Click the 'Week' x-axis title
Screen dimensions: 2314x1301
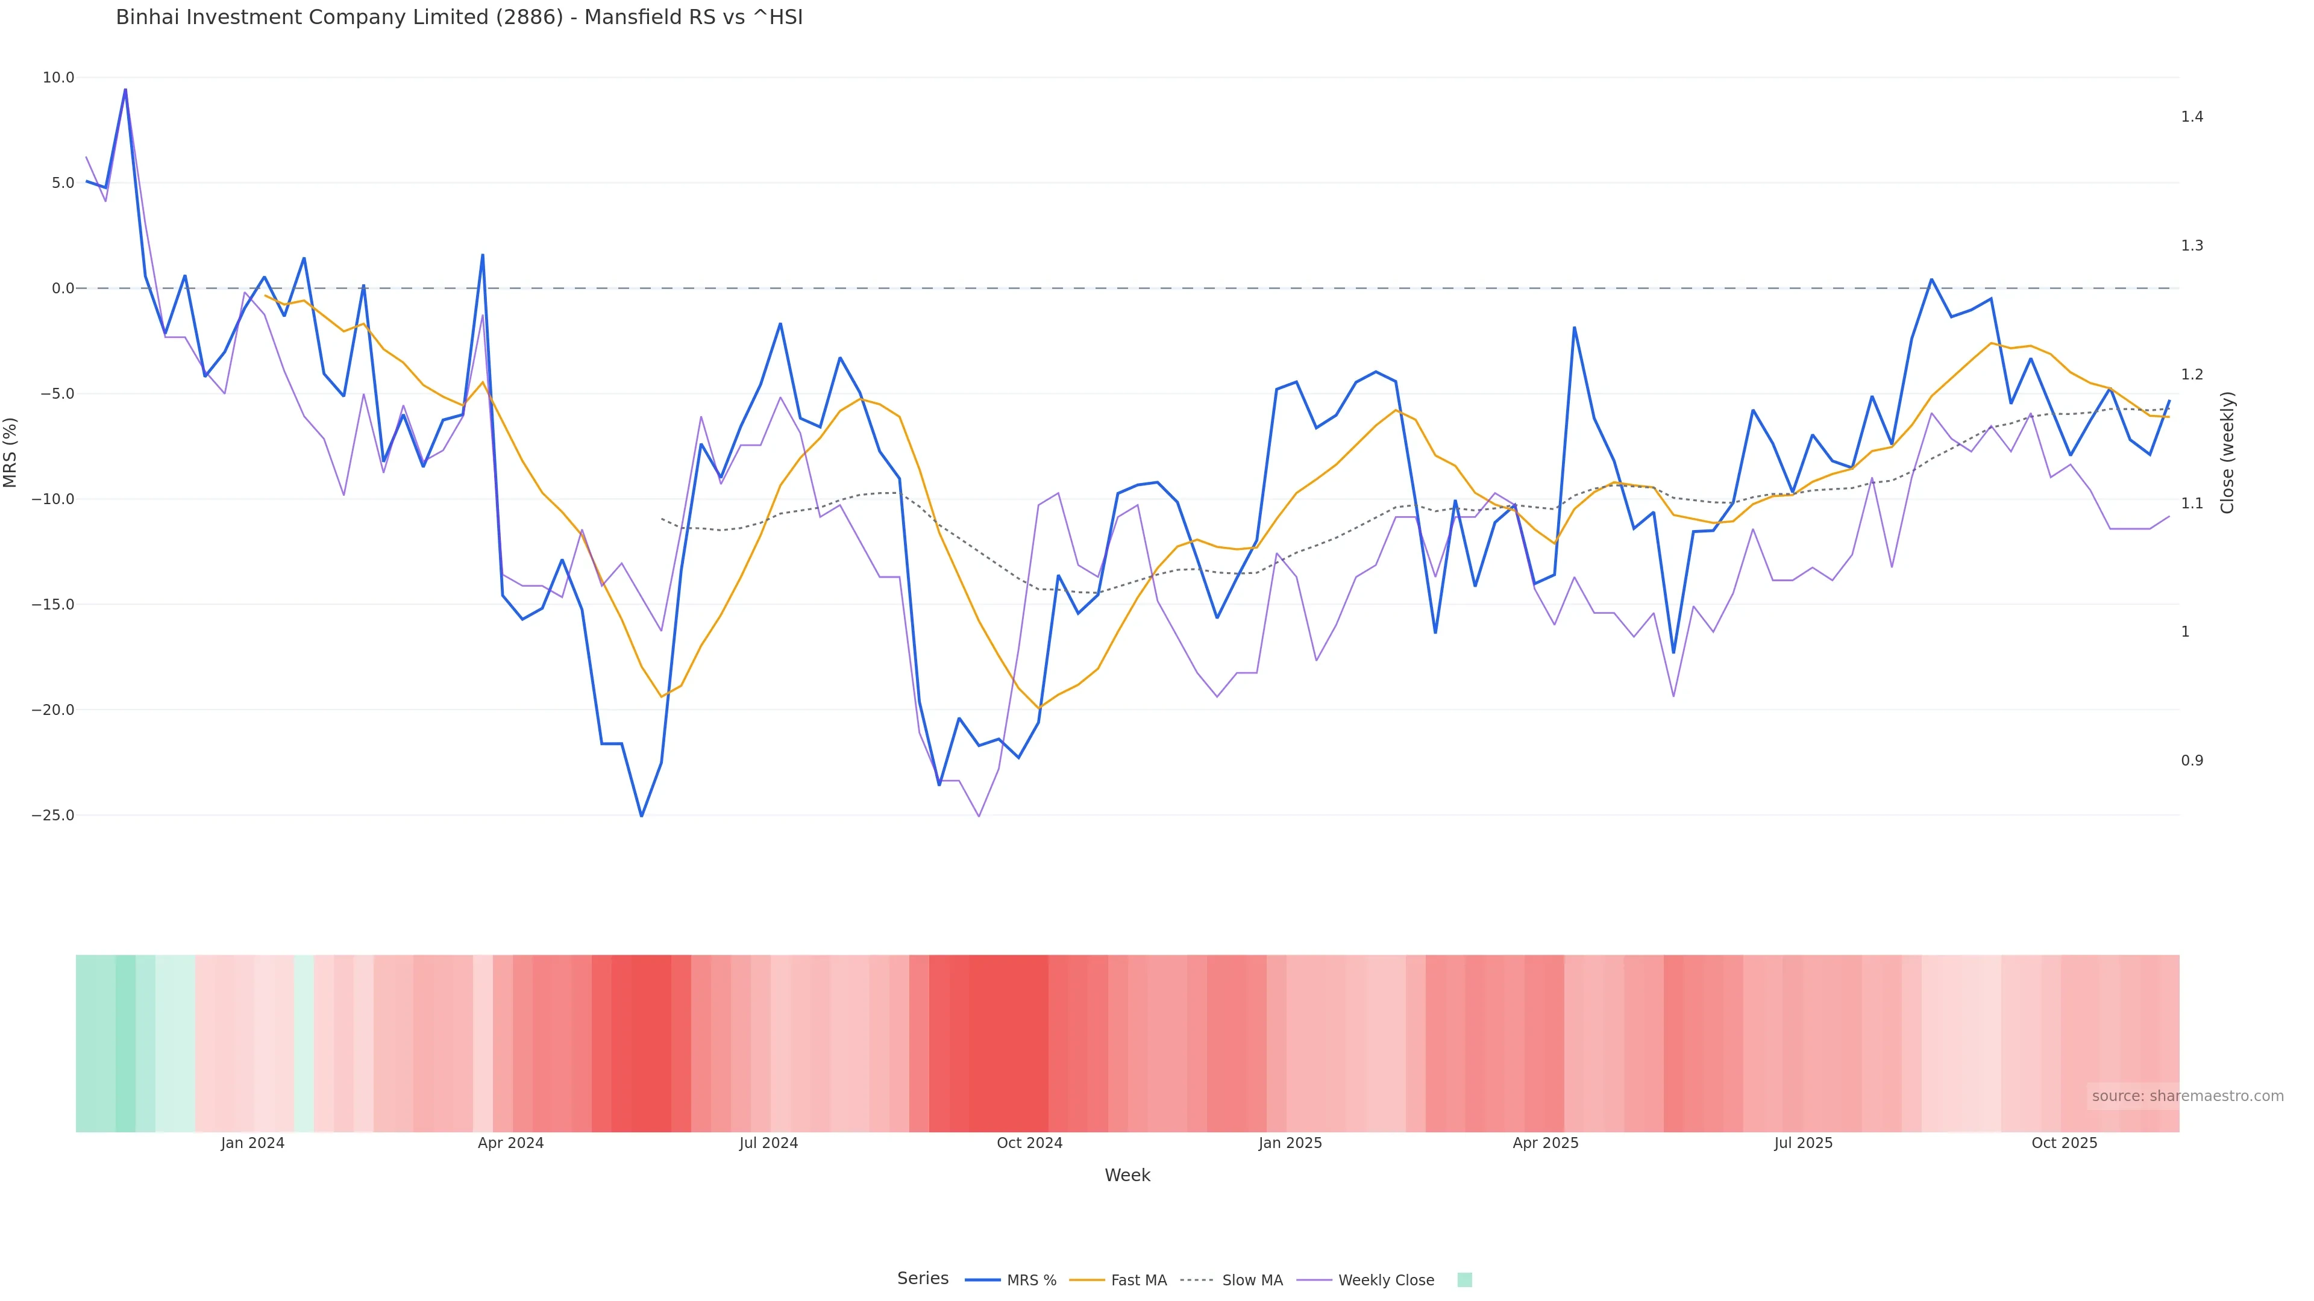1127,1175
